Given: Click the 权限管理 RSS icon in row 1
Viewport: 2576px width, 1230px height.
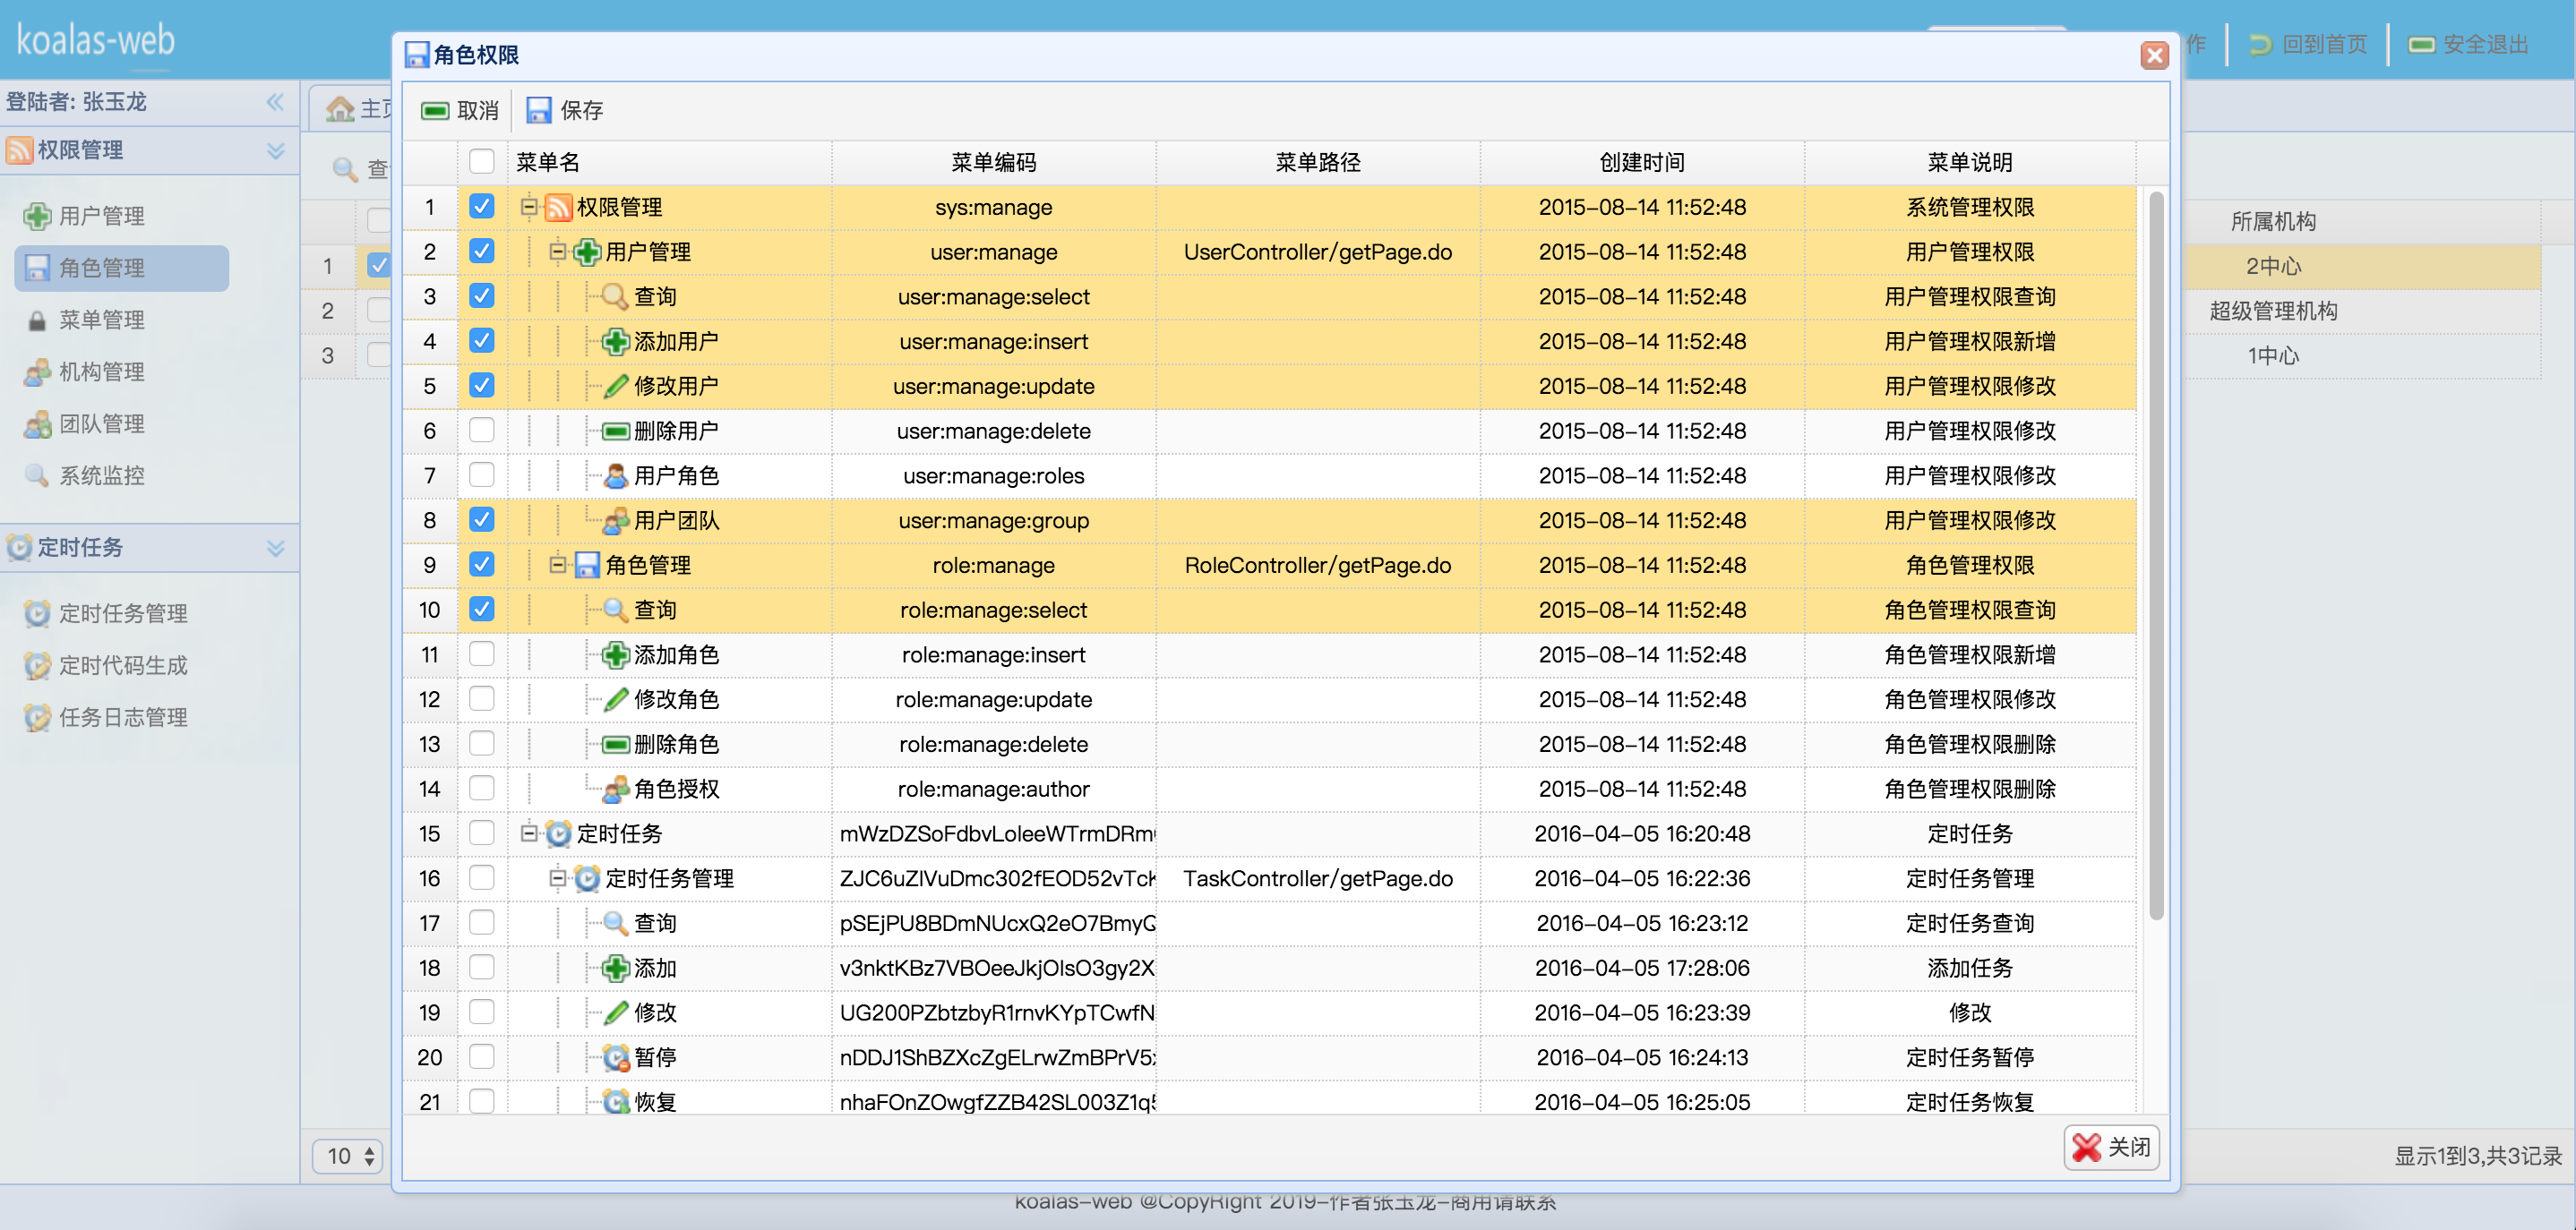Looking at the screenshot, I should tap(559, 207).
